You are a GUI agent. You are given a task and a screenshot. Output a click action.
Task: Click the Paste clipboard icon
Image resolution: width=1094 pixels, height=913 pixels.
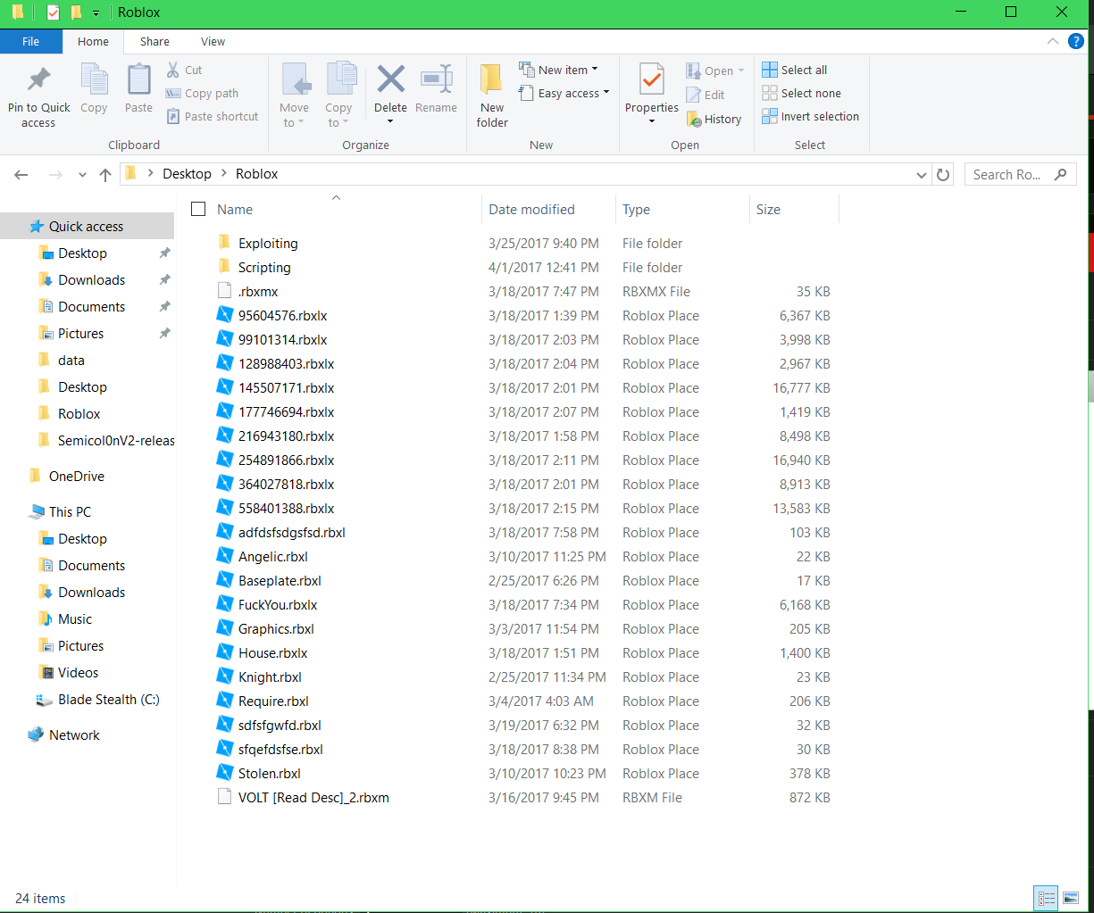(x=138, y=79)
